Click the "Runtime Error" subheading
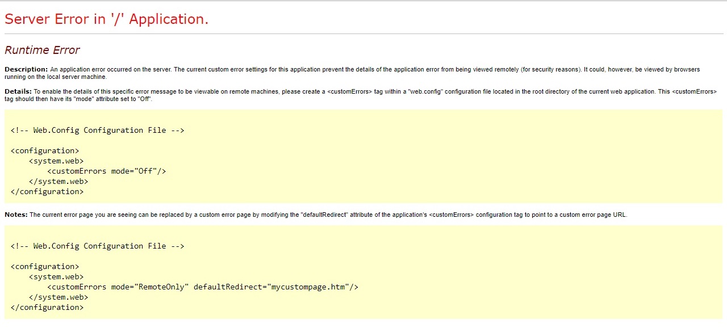 pyautogui.click(x=42, y=50)
